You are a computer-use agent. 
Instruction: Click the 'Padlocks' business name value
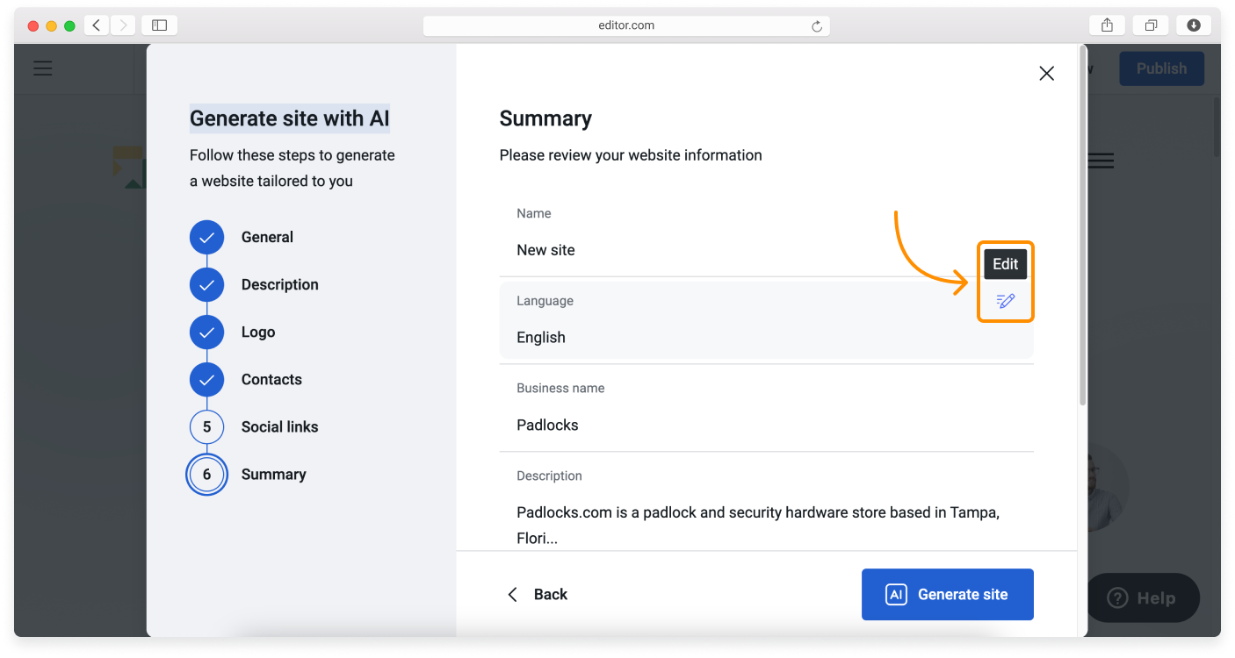(547, 426)
